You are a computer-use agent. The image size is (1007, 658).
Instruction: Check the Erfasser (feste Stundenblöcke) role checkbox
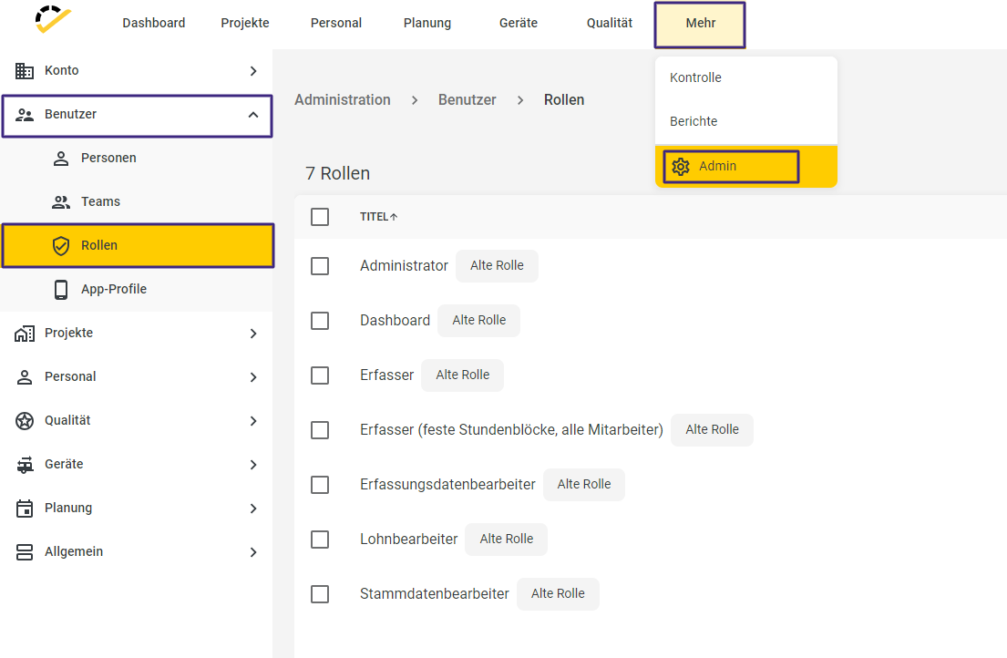pos(320,429)
